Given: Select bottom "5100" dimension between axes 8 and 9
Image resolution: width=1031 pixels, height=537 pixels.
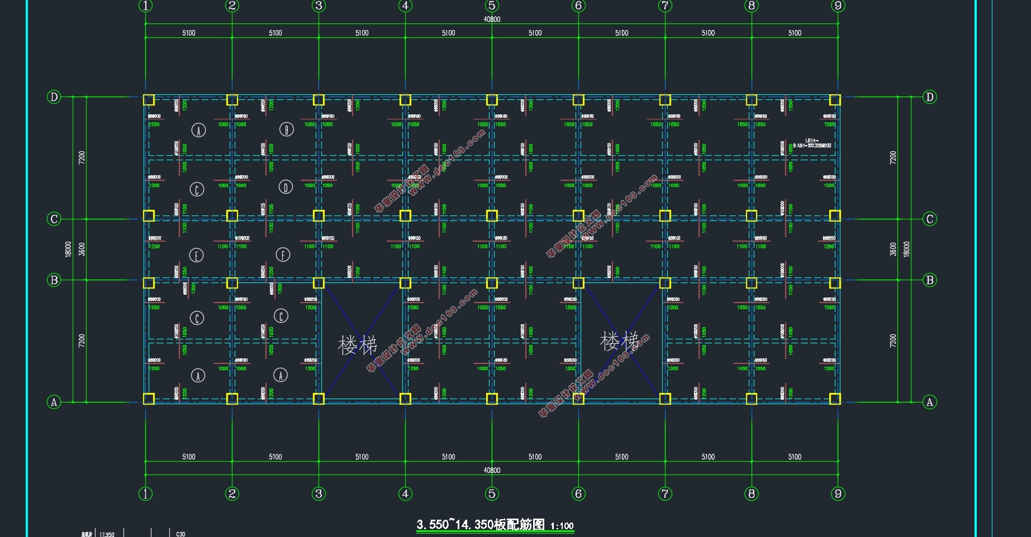Looking at the screenshot, I should (795, 457).
